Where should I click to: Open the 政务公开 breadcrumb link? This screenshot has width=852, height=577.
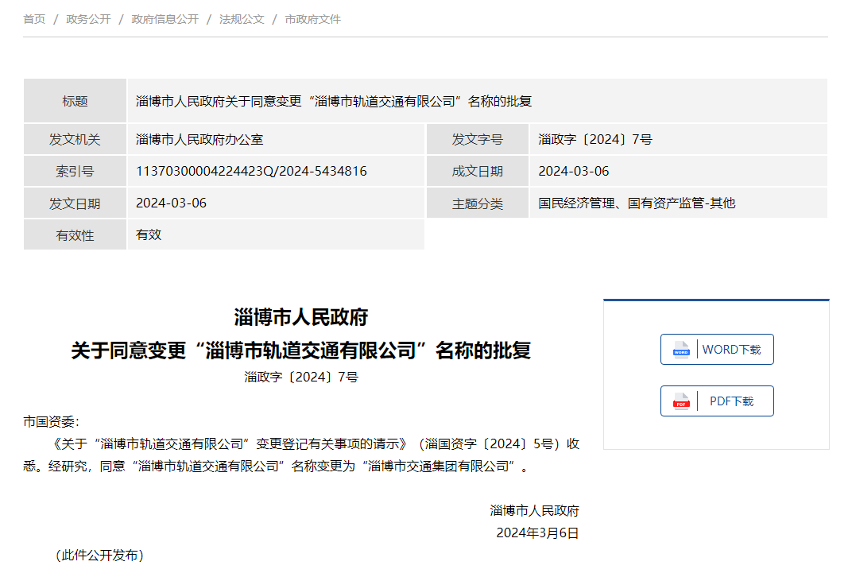pos(87,18)
